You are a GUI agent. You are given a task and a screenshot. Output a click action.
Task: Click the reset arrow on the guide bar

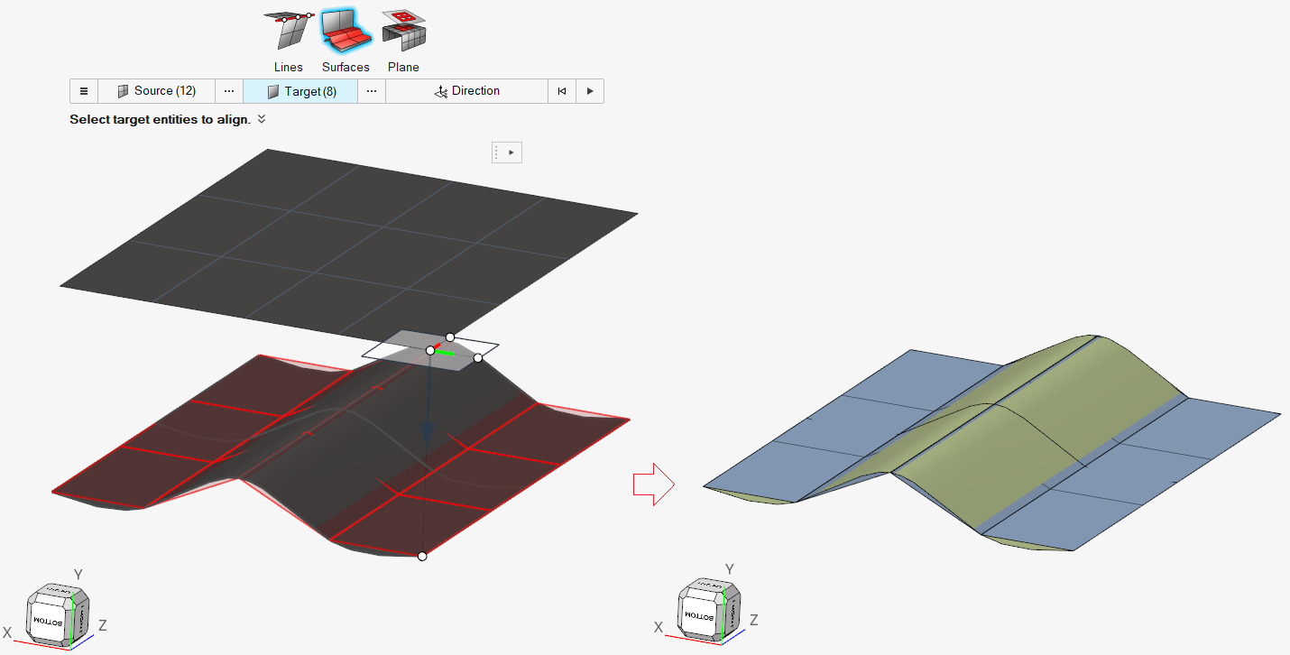pyautogui.click(x=562, y=91)
